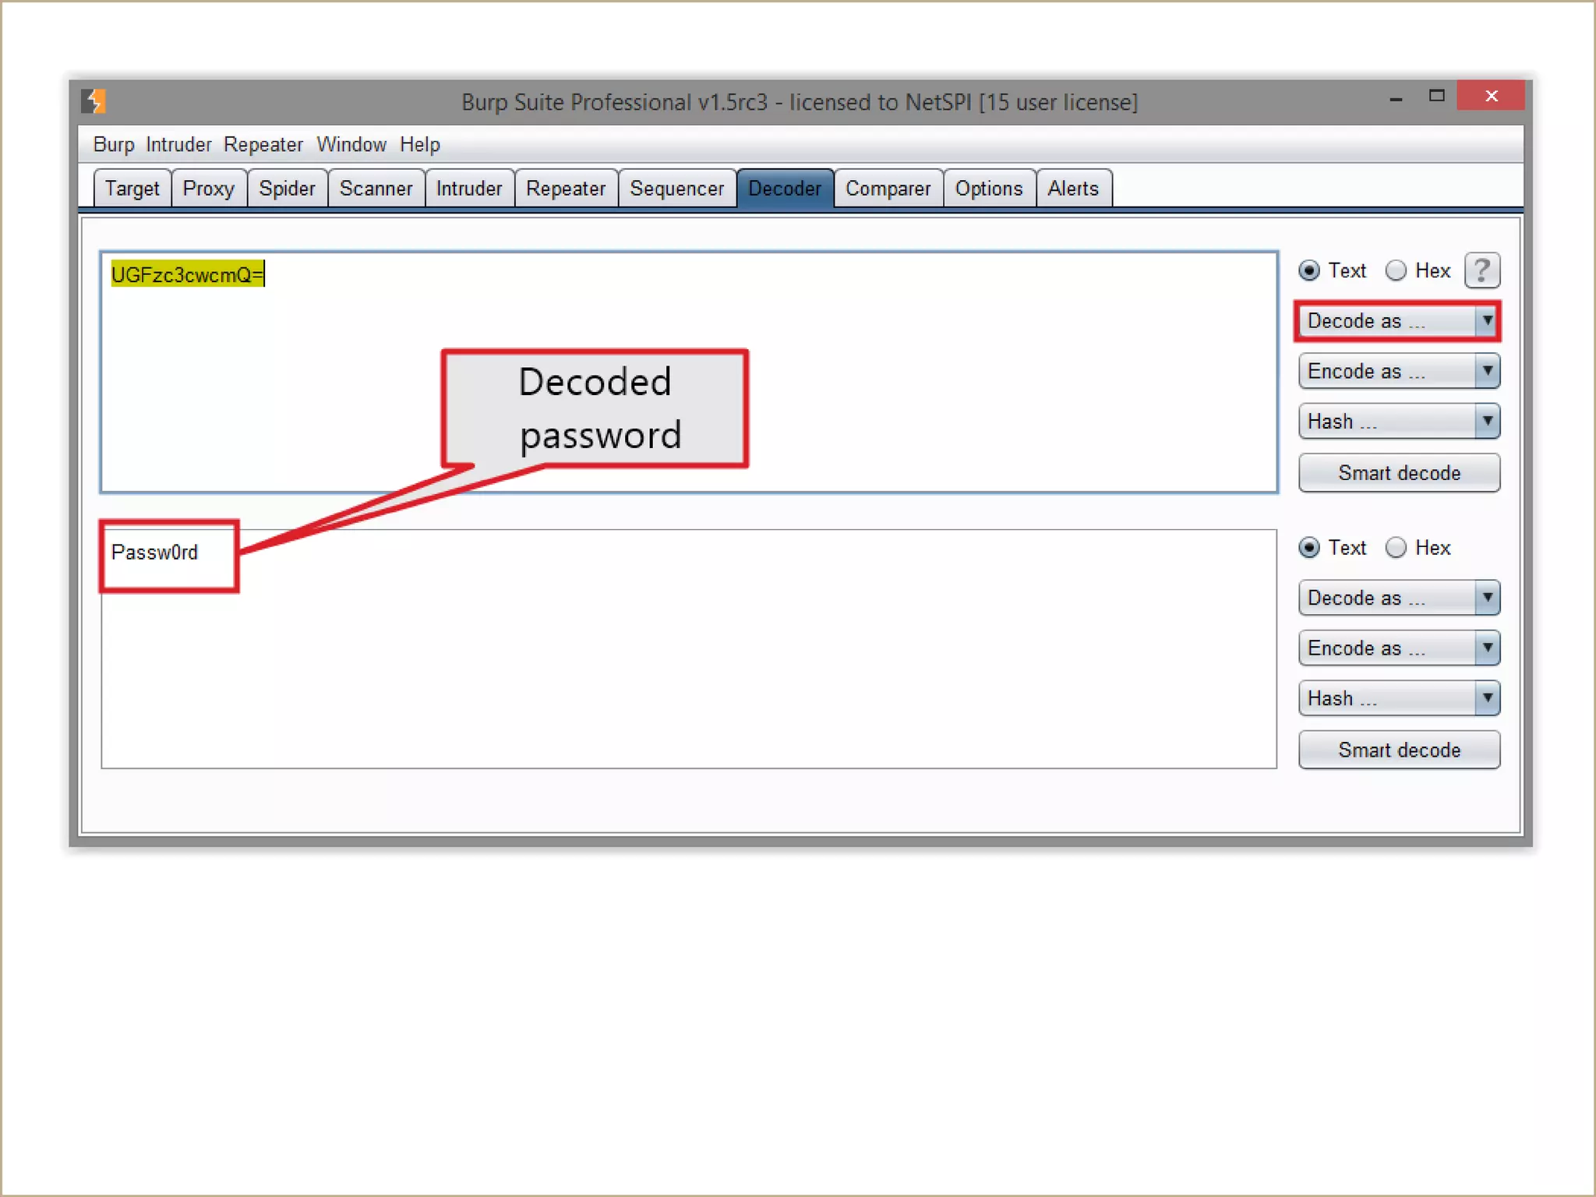Image resolution: width=1596 pixels, height=1197 pixels.
Task: Open the lower 'Decode as ...' dropdown
Action: coord(1399,598)
